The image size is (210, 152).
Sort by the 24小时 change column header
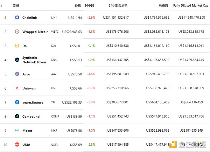pos(89,6)
